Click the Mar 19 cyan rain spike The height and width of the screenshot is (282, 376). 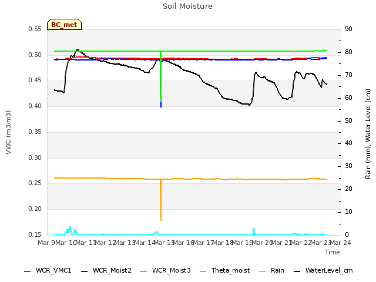coord(254,231)
